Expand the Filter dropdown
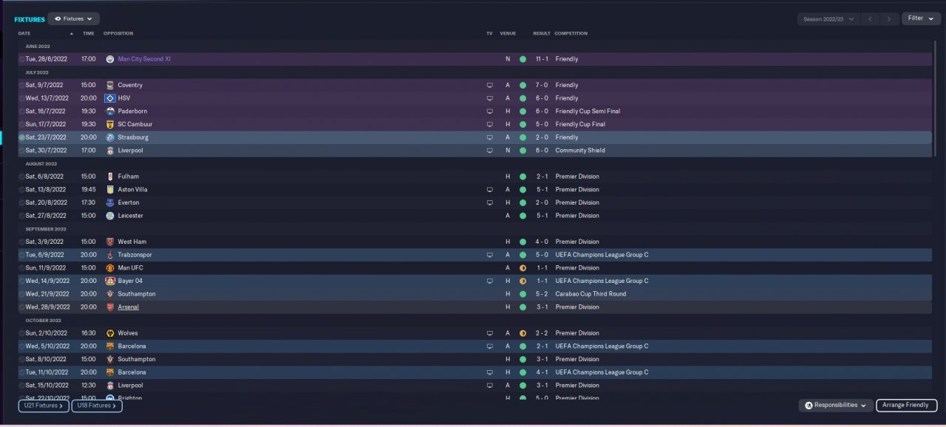Image resolution: width=946 pixels, height=427 pixels. coord(920,18)
